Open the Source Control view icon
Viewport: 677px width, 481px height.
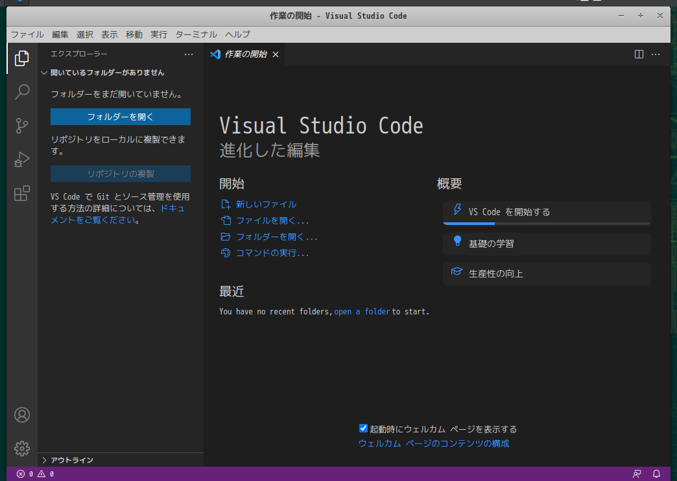pos(22,126)
